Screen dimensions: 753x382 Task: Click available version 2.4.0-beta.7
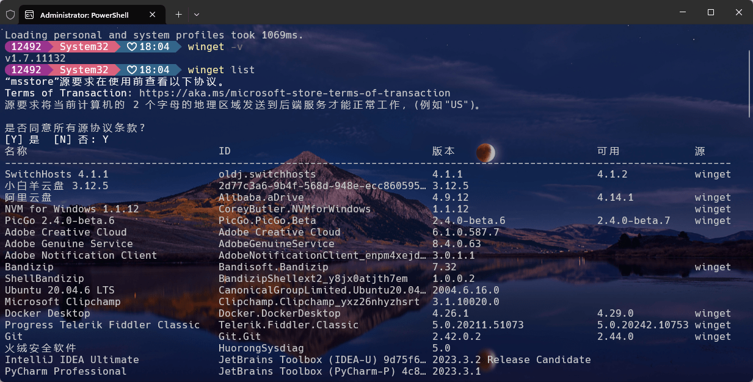click(x=634, y=221)
